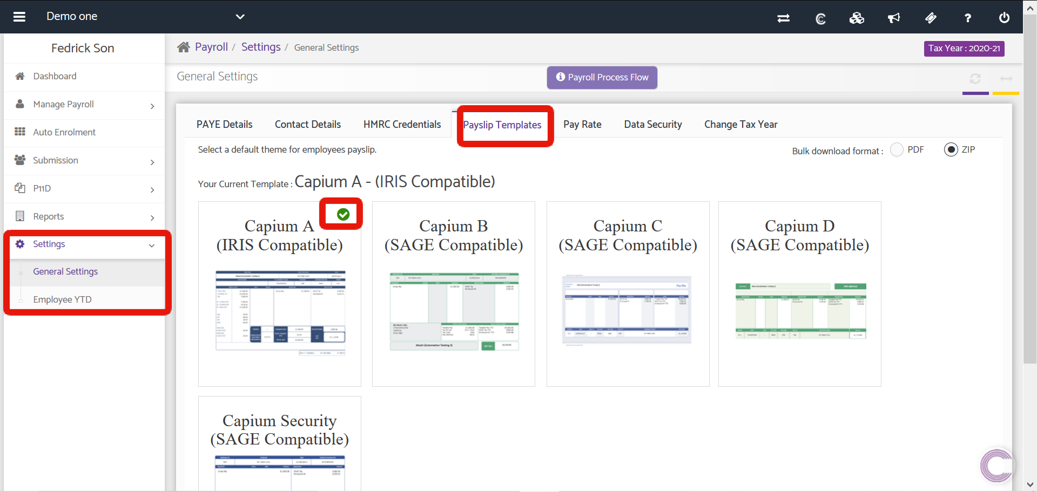Select Capium C SAGE template thumbnail
This screenshot has width=1037, height=492.
(x=628, y=294)
